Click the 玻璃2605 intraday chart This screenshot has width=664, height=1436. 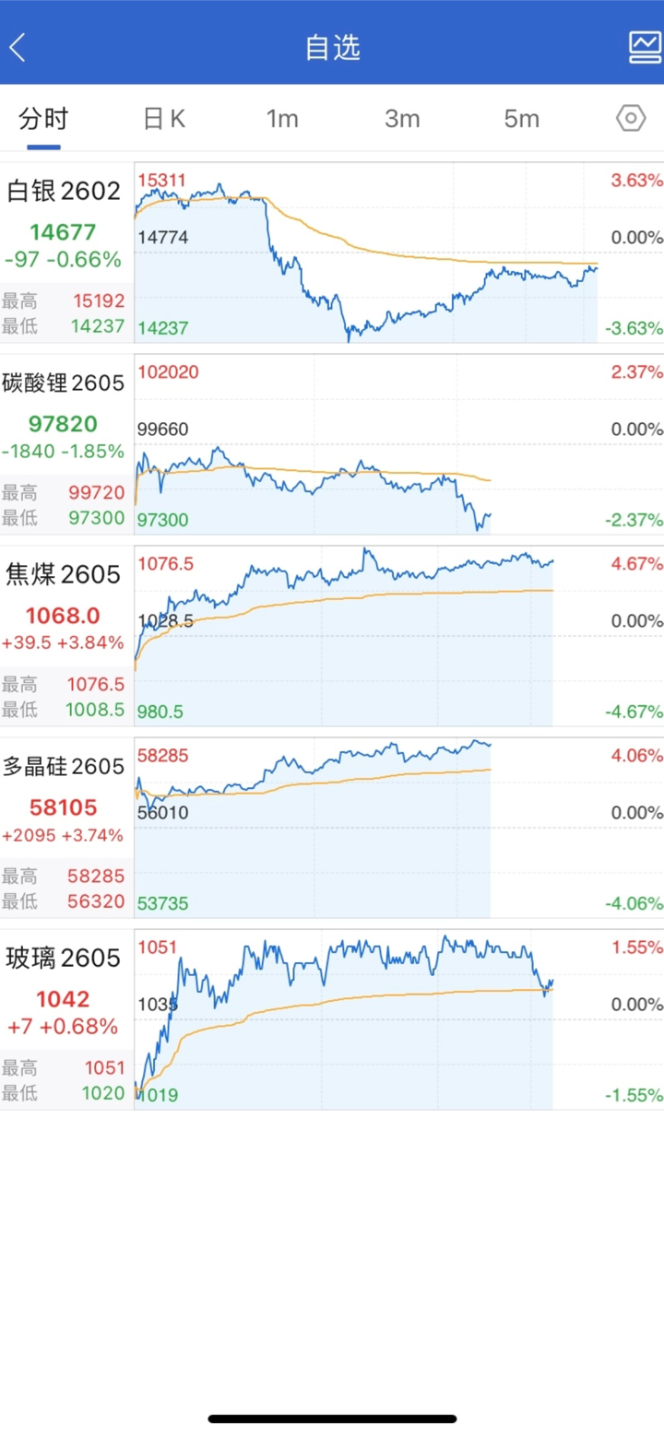click(x=369, y=1020)
